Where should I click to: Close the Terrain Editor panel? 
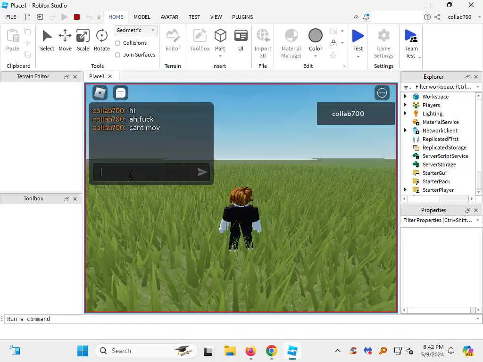pos(75,77)
